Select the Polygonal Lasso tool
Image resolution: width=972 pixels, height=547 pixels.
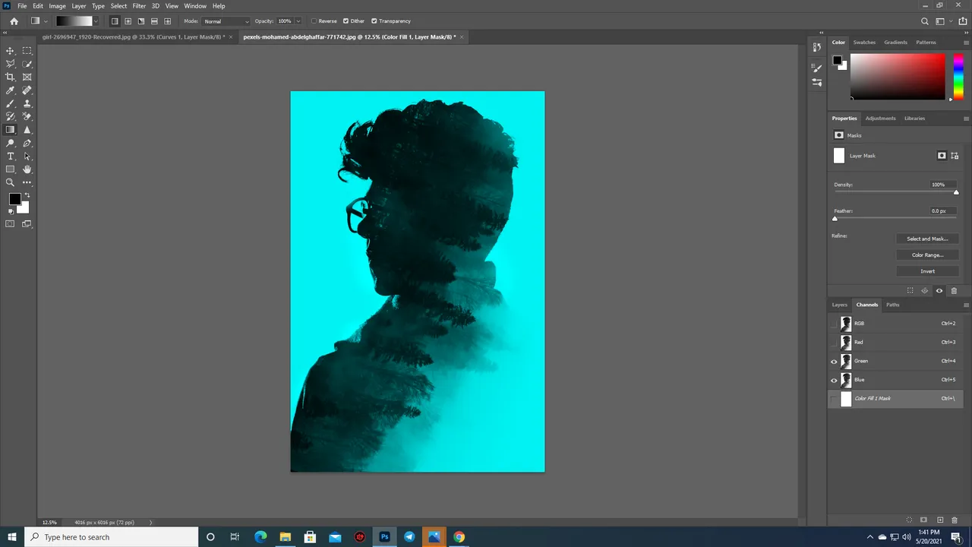[10, 64]
